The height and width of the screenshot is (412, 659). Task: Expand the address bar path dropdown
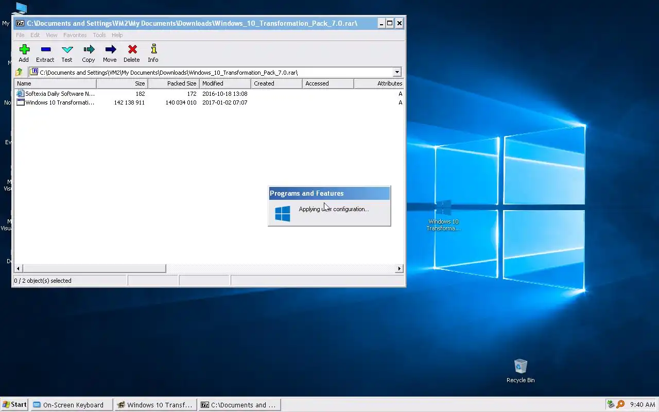pyautogui.click(x=397, y=72)
